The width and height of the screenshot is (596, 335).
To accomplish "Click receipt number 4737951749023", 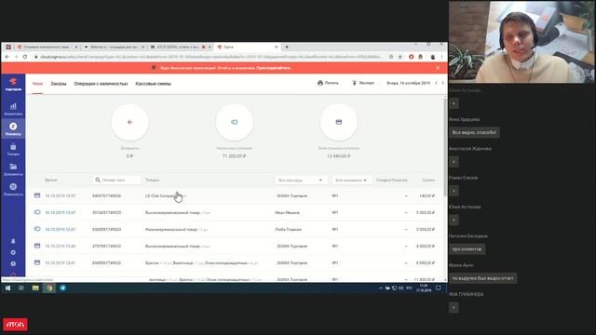I will tap(106, 246).
